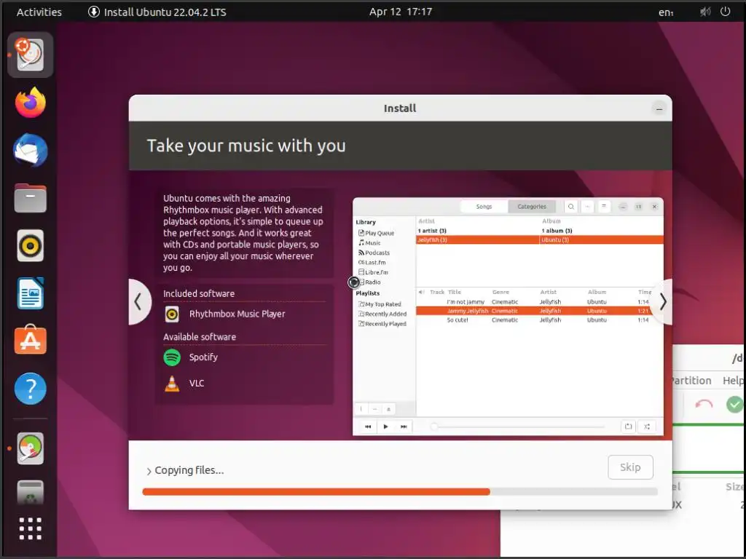746x559 pixels.
Task: Open Thunderbird Mail from the dock
Action: pos(30,150)
